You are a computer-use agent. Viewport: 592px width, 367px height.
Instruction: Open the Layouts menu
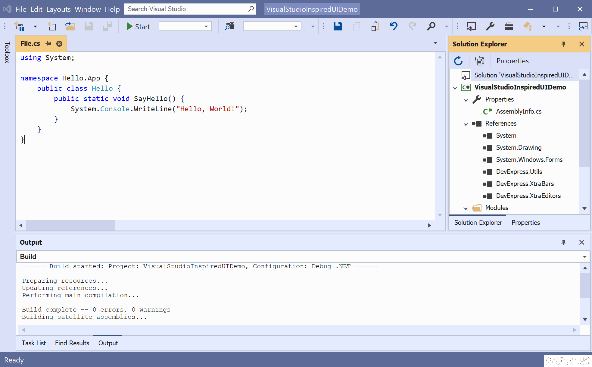(58, 9)
